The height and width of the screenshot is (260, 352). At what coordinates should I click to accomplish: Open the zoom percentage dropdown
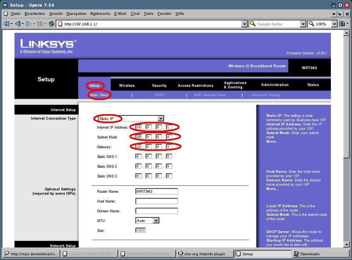click(334, 24)
